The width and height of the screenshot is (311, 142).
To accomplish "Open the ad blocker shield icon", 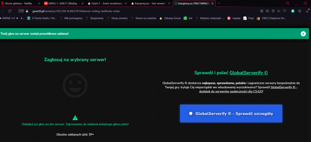I will pyautogui.click(x=273, y=11).
